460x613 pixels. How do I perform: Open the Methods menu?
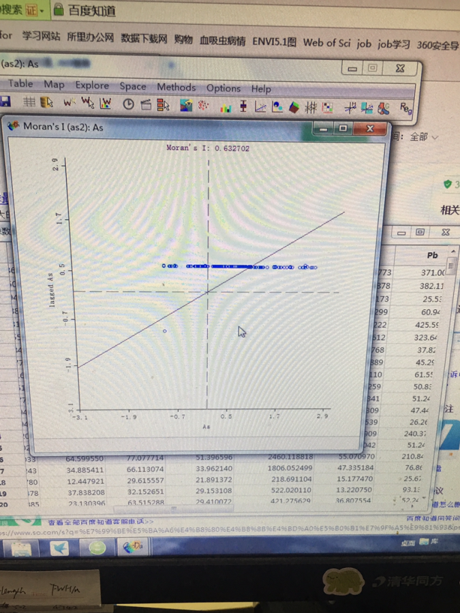tap(176, 87)
